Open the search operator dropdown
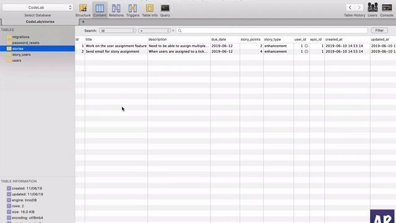Screen dimensions: 396x223 154,30
